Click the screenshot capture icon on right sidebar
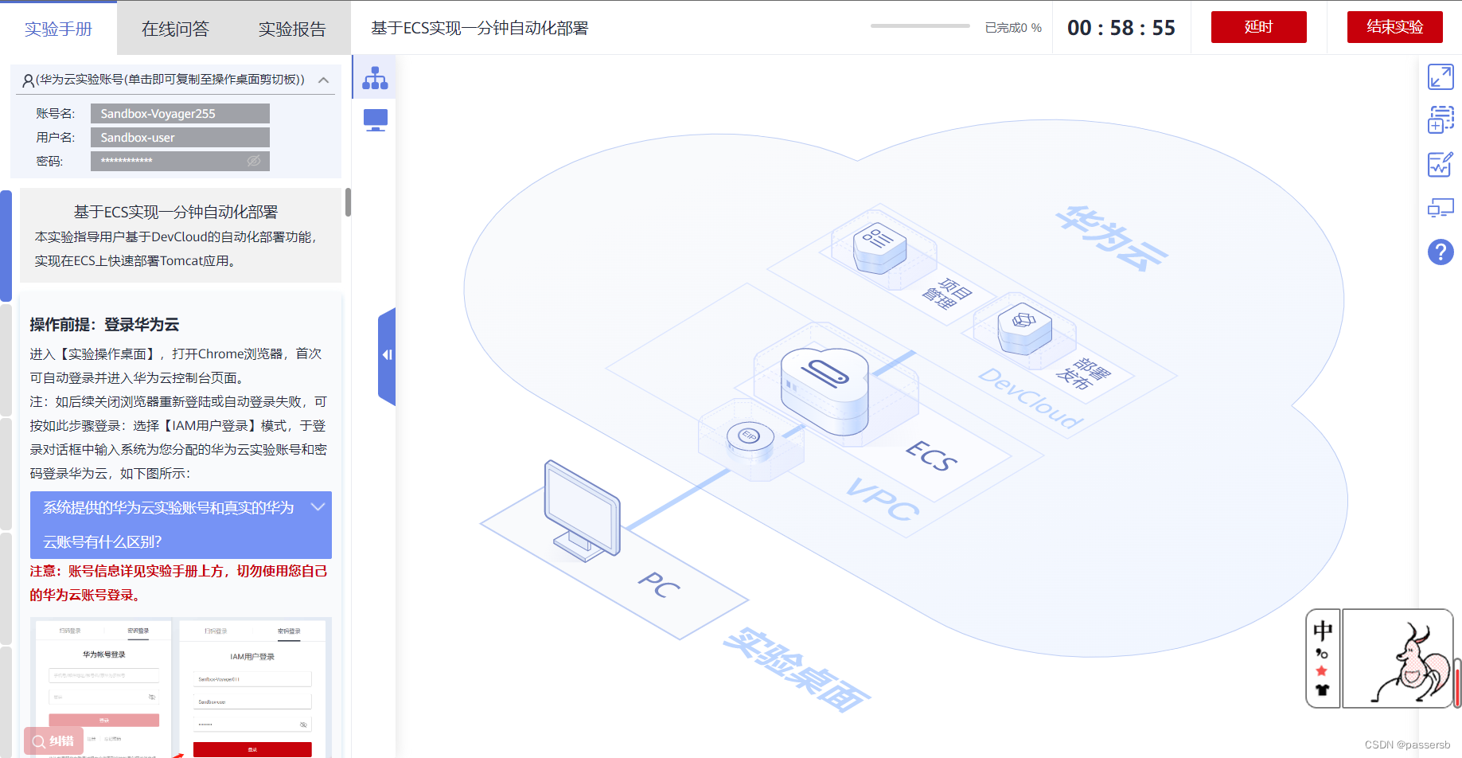This screenshot has height=758, width=1462. [1441, 120]
